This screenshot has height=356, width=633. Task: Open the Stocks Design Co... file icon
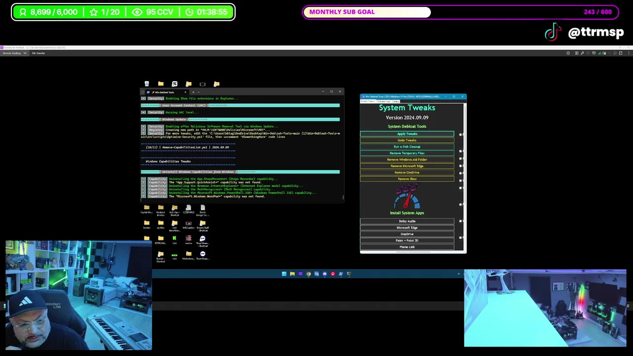click(203, 210)
